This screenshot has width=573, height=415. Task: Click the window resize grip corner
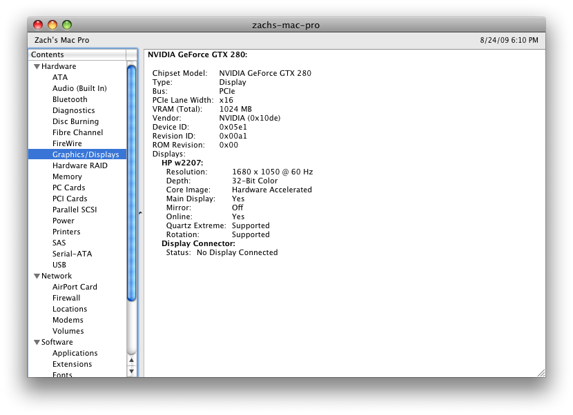coord(541,372)
